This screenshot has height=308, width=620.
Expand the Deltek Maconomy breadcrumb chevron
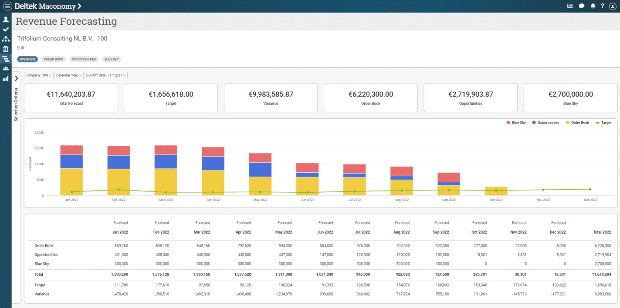(79, 6)
